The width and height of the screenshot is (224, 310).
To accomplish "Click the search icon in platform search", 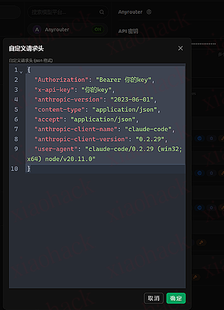I will (x=101, y=12).
